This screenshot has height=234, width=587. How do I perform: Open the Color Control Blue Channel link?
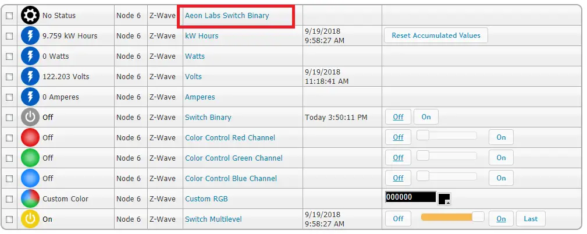230,179
